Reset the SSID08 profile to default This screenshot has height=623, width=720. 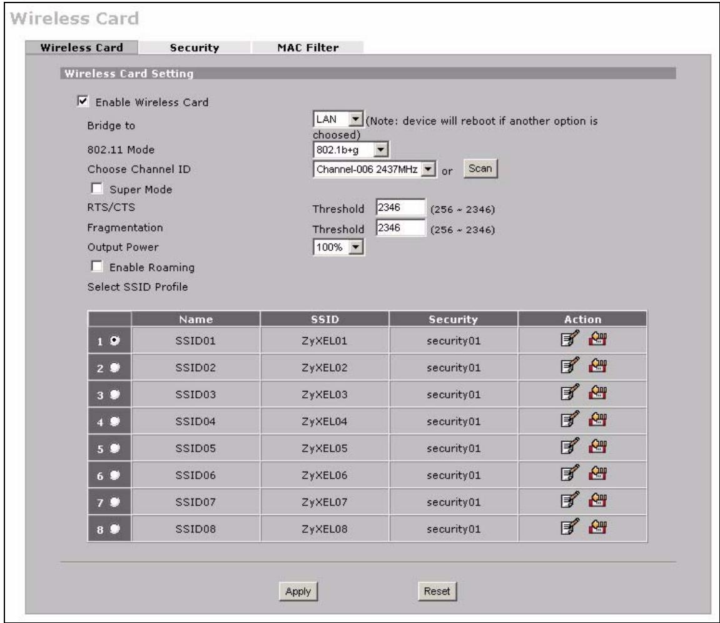pyautogui.click(x=597, y=527)
